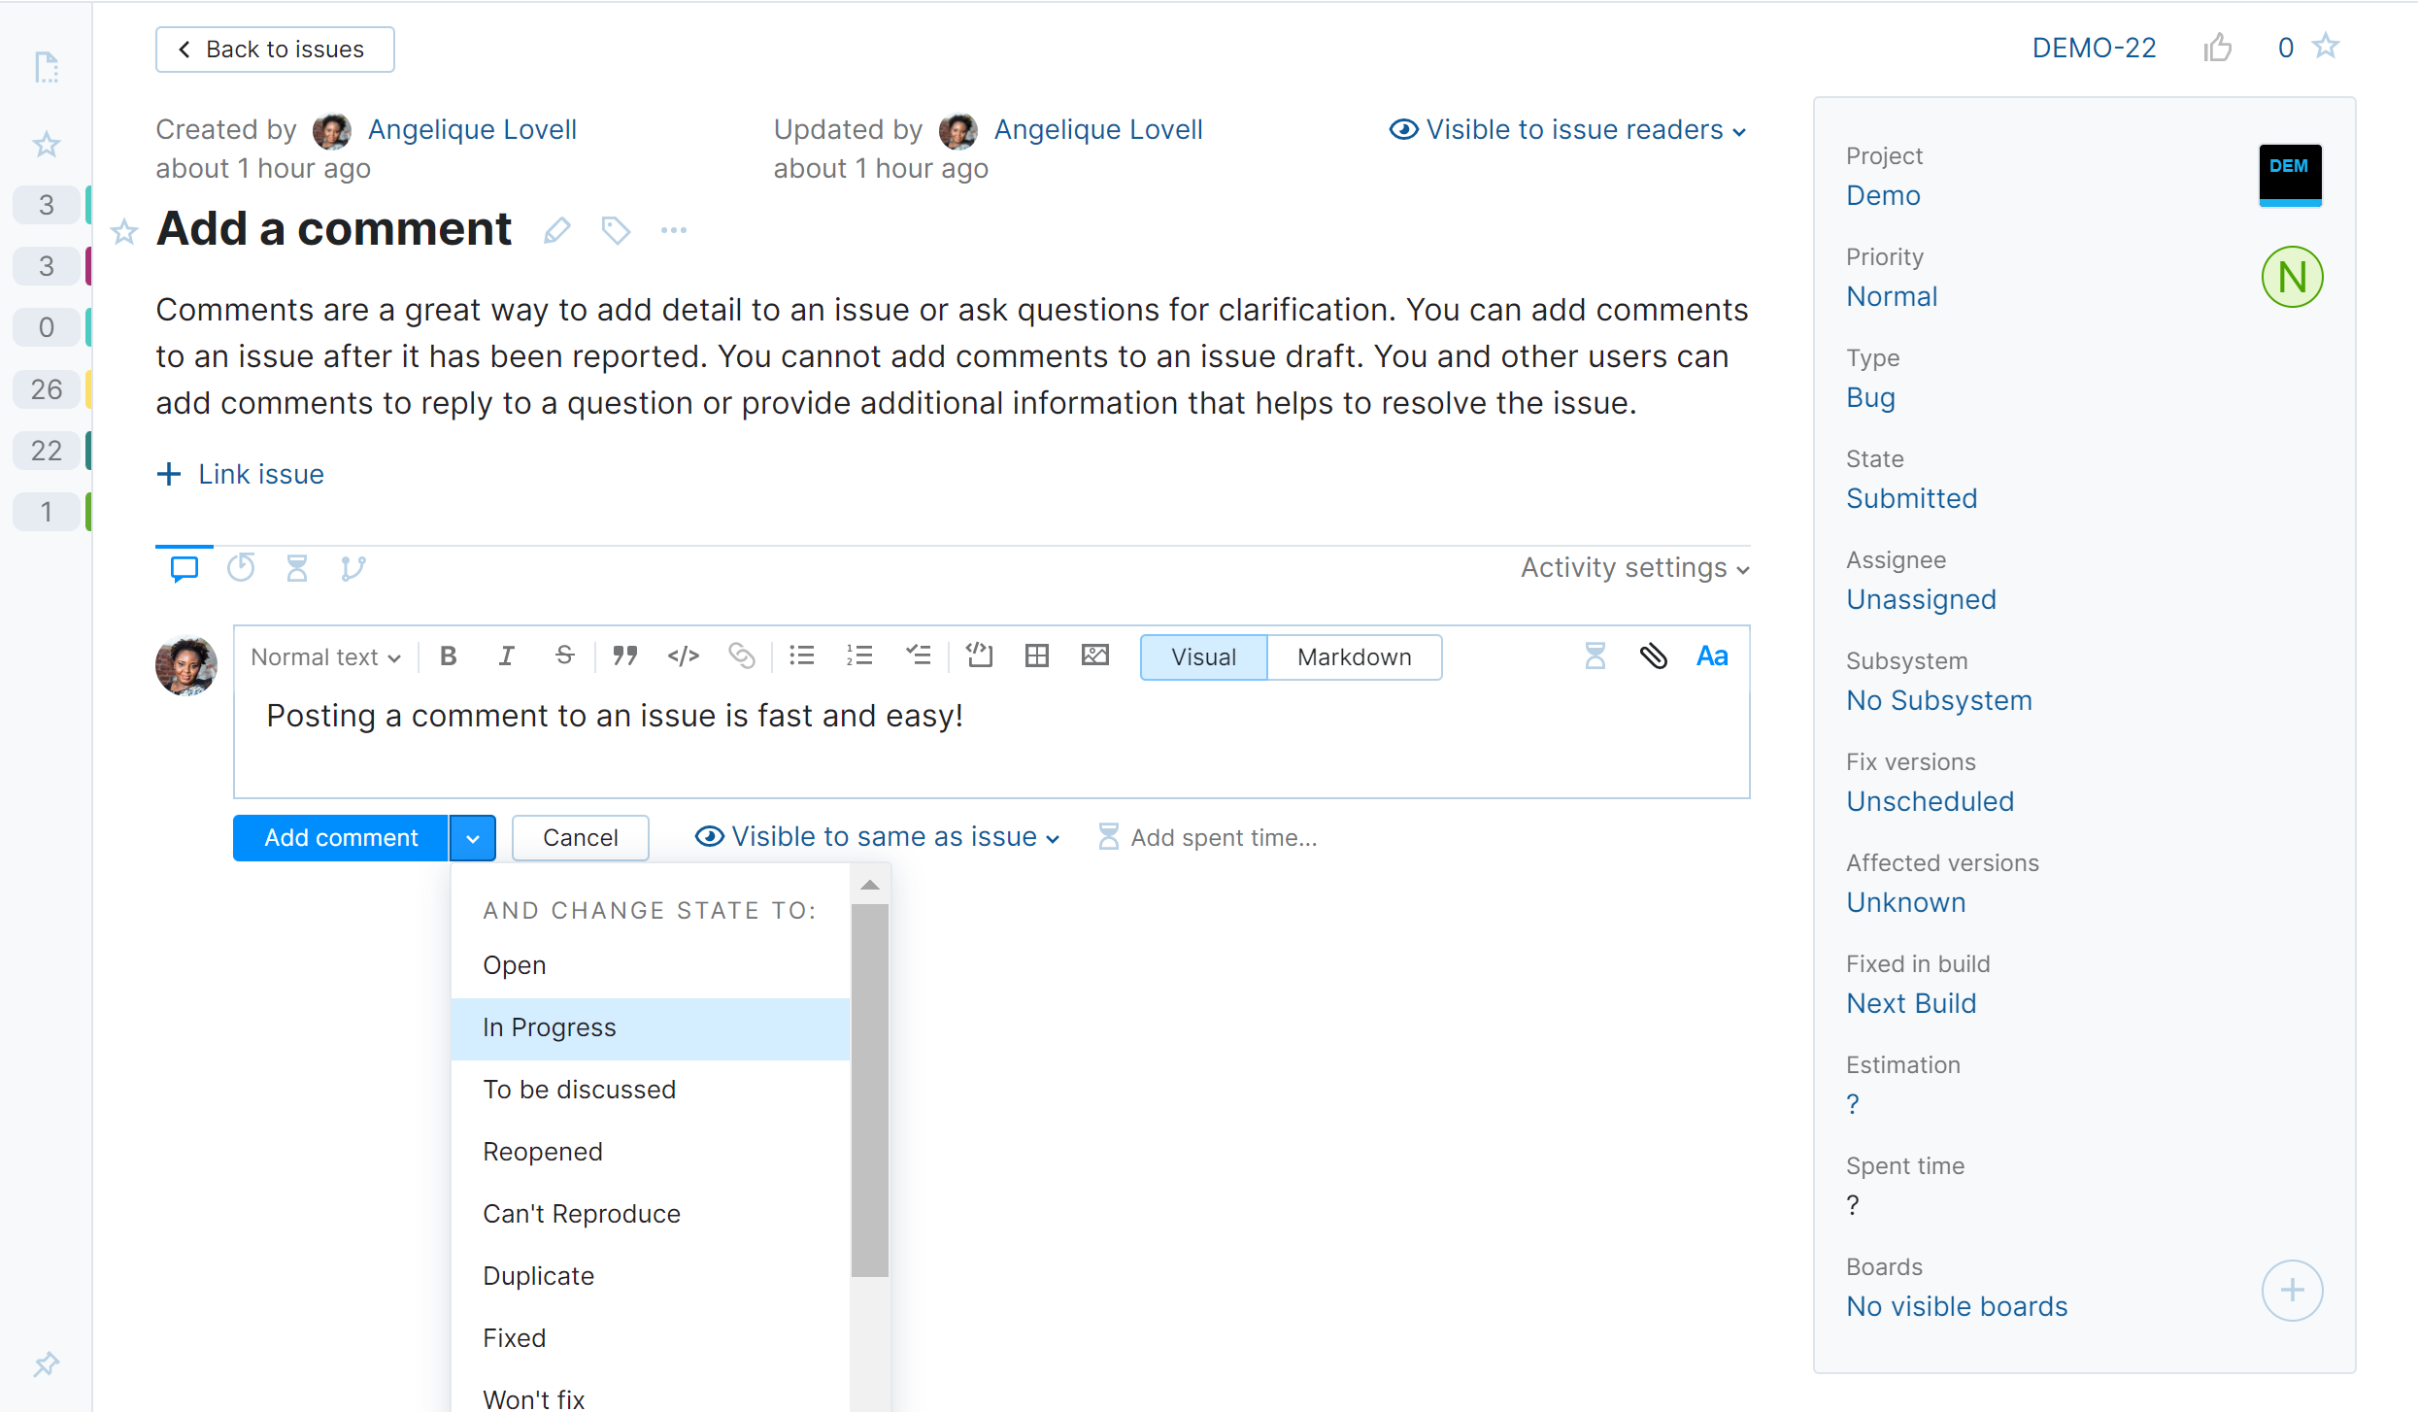Image resolution: width=2418 pixels, height=1412 pixels.
Task: Star the issue next to its title
Action: pyautogui.click(x=124, y=232)
